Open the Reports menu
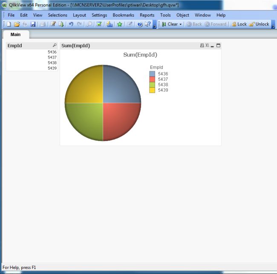The image size is (277, 274). (147, 15)
